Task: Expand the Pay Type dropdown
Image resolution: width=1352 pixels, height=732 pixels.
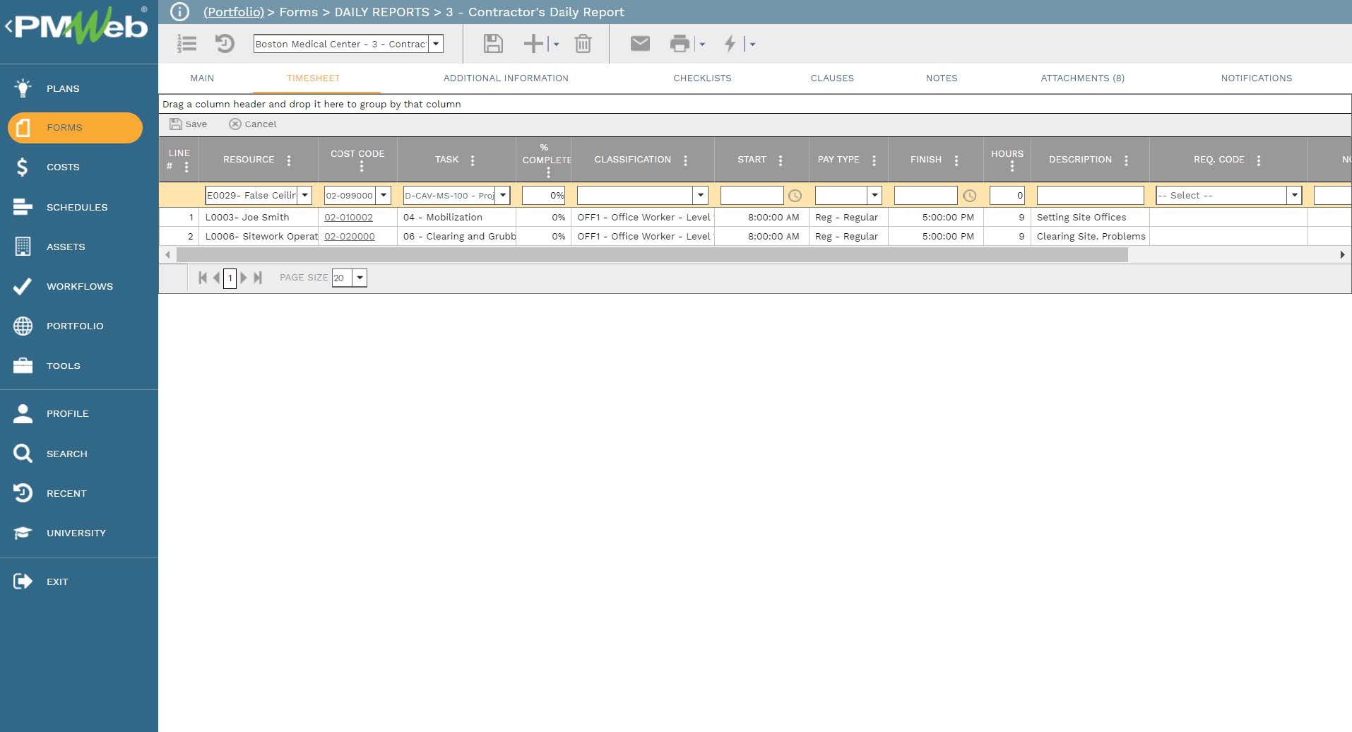Action: tap(874, 195)
